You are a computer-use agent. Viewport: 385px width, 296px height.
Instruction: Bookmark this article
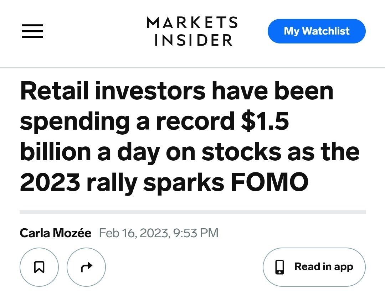tap(39, 266)
